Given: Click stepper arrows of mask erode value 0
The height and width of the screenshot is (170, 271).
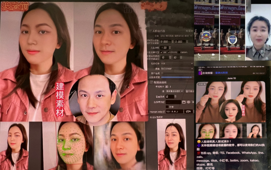Looking at the screenshot, I should coord(170,57).
